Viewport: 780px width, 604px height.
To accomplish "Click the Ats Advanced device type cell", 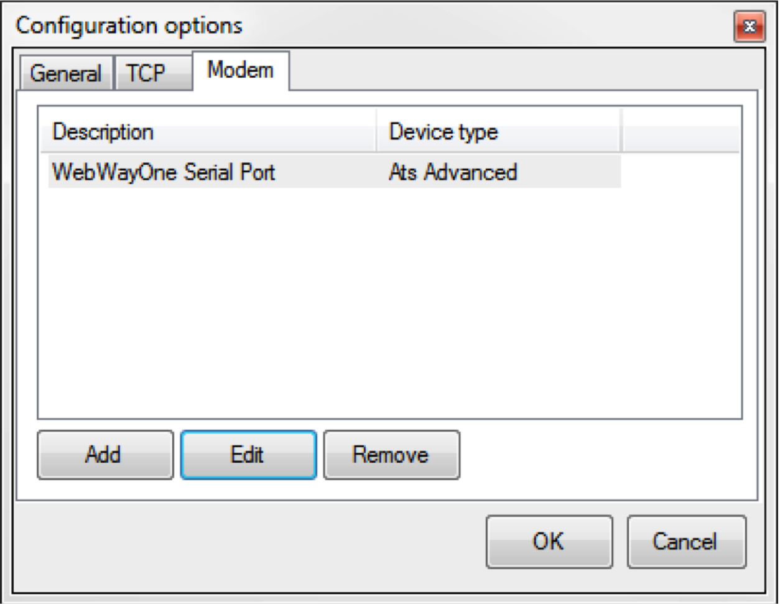I will 453,172.
